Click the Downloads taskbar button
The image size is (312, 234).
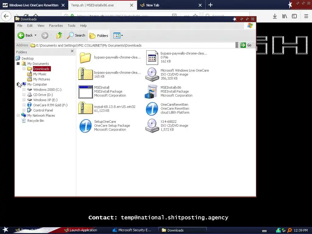[182, 230]
